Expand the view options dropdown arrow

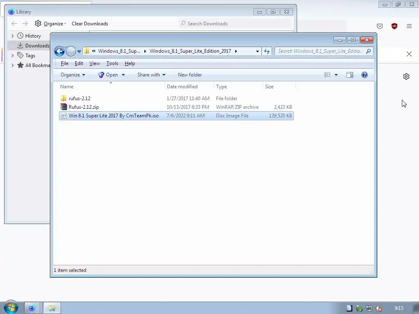pyautogui.click(x=336, y=75)
